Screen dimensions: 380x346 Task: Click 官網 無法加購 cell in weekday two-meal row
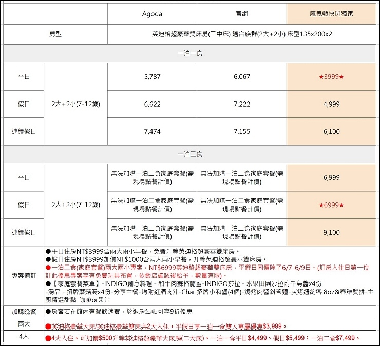(x=242, y=177)
